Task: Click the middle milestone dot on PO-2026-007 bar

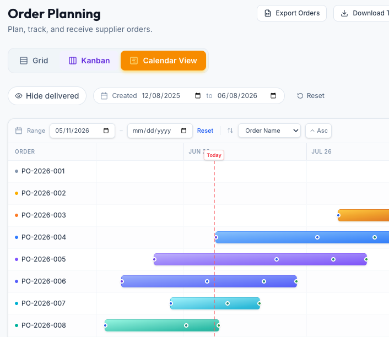Action: point(228,303)
